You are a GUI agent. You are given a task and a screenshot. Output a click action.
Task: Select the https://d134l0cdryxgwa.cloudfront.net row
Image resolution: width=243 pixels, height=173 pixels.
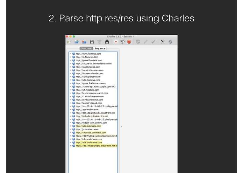[x=93, y=146]
